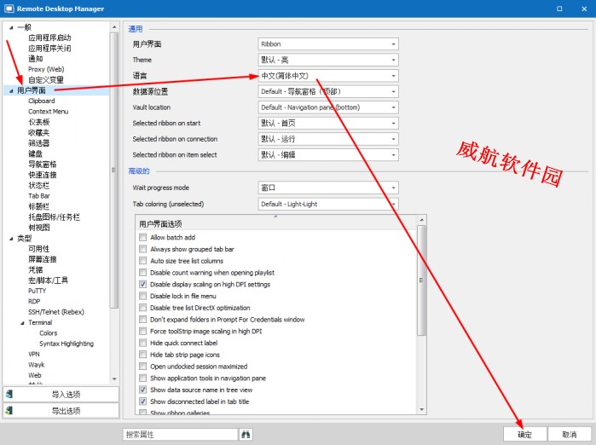This screenshot has height=445, width=596.
Task: Click the 取消 cancel button
Action: click(x=570, y=434)
